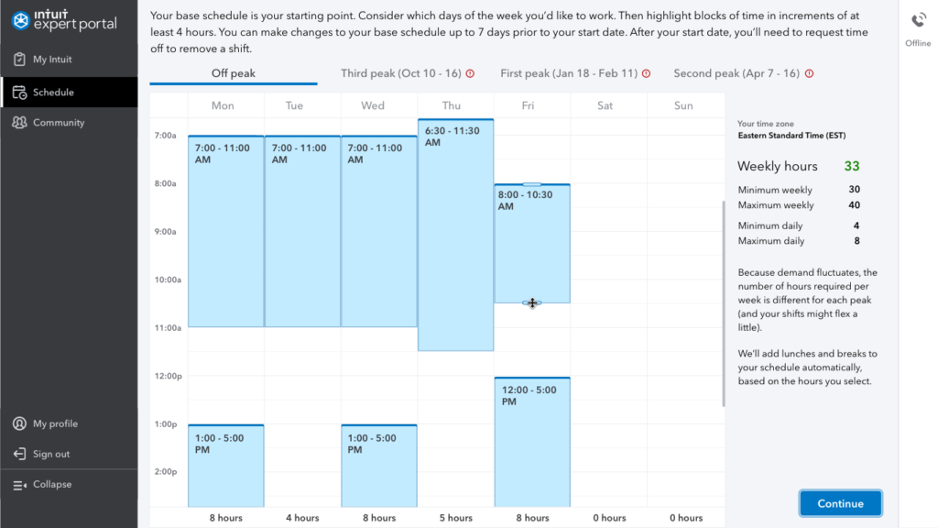Open the Community people icon
938x528 pixels.
click(x=20, y=123)
